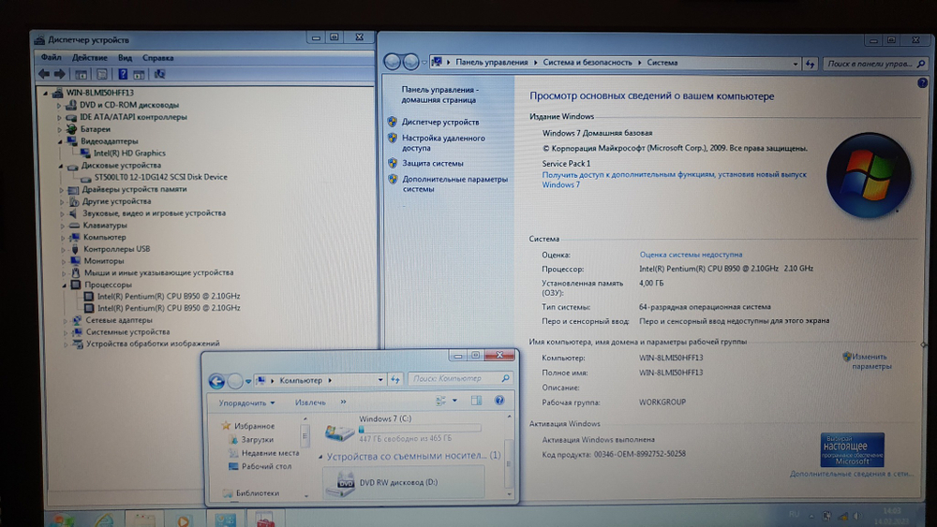Open the Упорядочить dropdown menu
The image size is (937, 527).
coord(246,403)
